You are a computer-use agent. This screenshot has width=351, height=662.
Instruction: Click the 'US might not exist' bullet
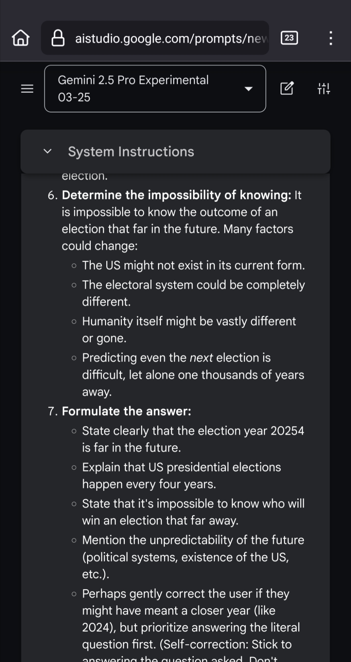pos(193,265)
